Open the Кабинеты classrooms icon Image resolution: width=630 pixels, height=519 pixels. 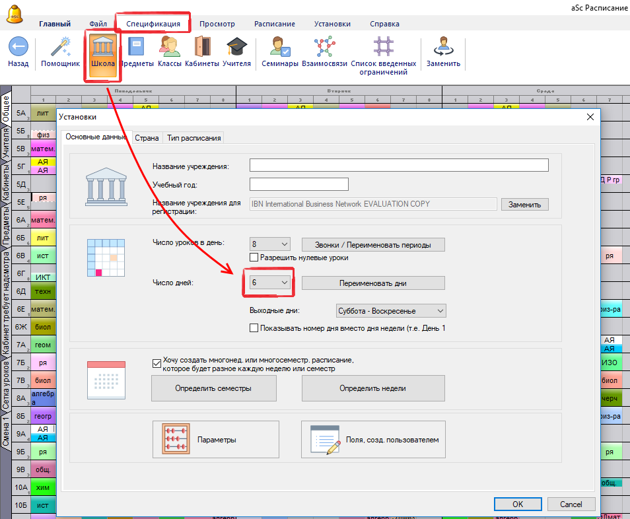[x=201, y=48]
